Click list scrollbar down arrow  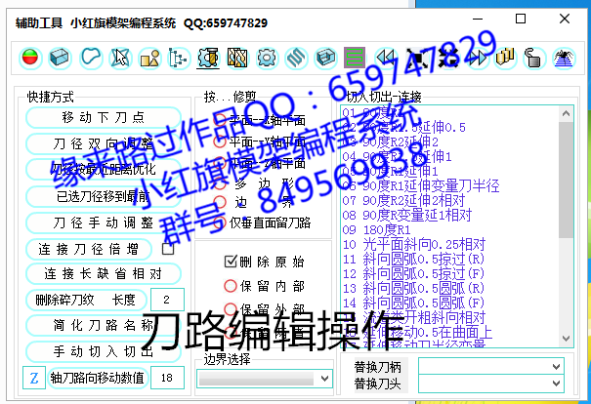point(566,339)
